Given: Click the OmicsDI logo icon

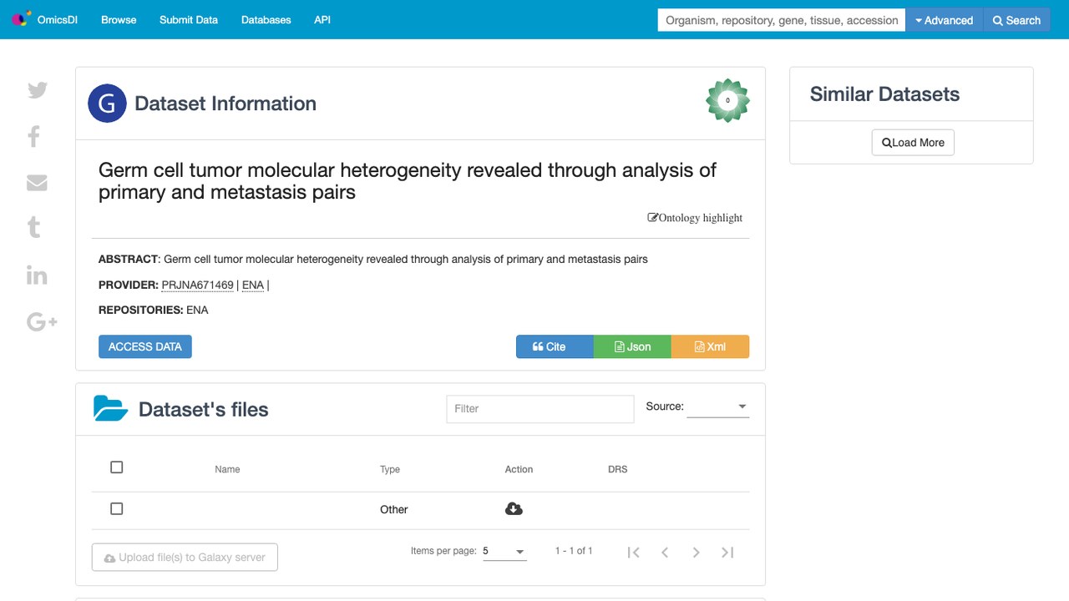Looking at the screenshot, I should click(x=22, y=19).
